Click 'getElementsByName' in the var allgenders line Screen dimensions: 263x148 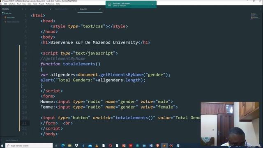(122, 75)
